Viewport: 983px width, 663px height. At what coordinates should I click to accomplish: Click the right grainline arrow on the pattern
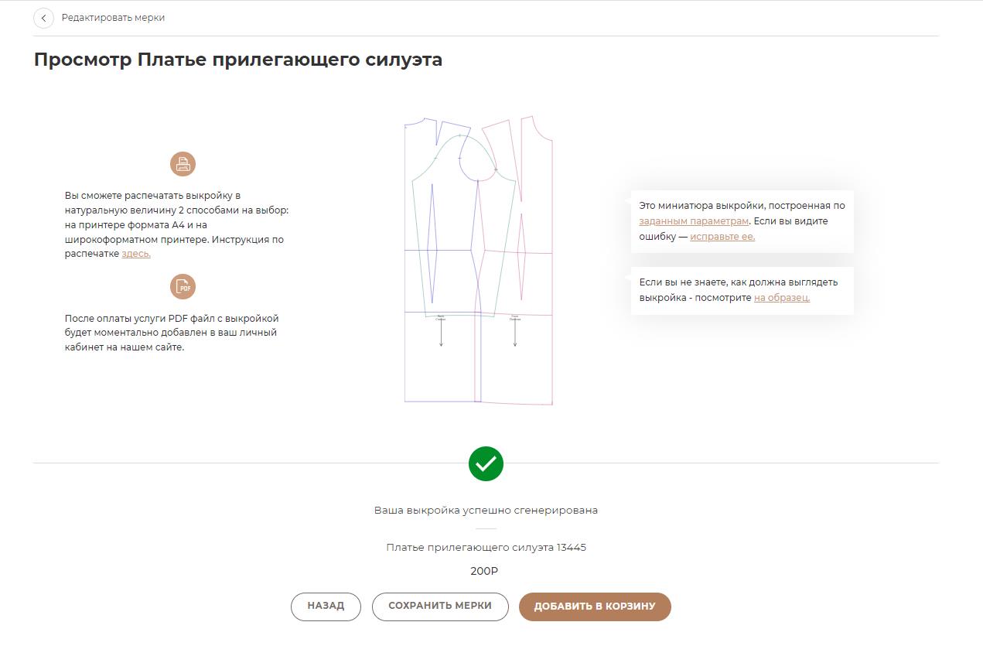515,333
